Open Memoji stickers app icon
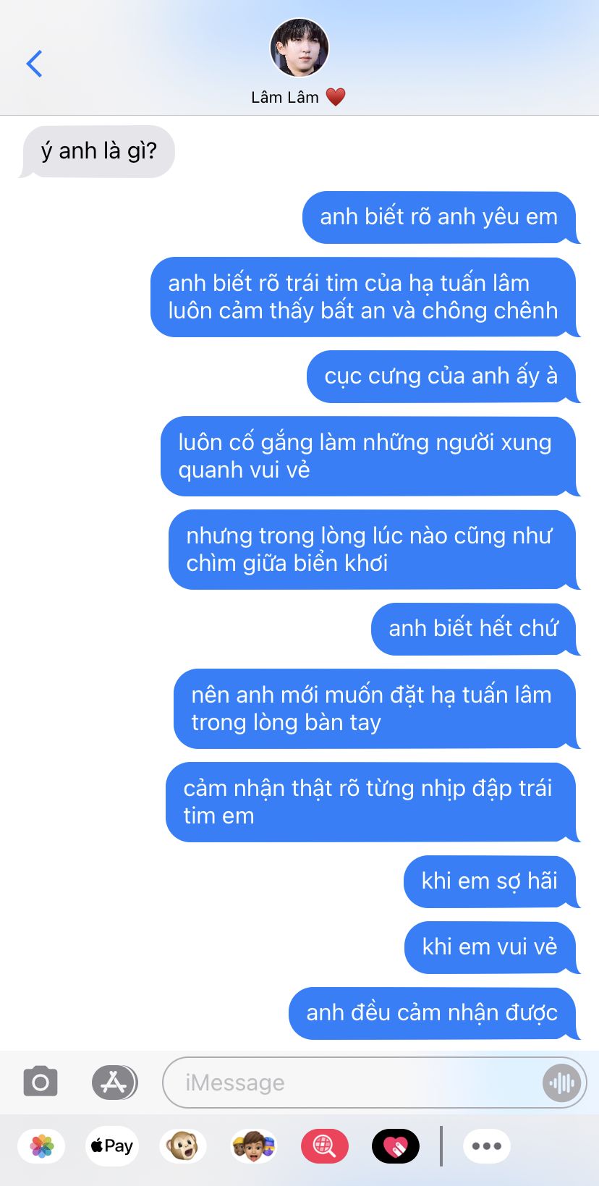Screen dimensions: 599x1186 tap(254, 1146)
